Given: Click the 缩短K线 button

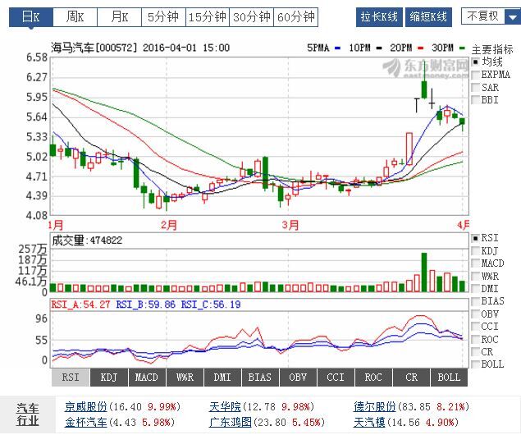Looking at the screenshot, I should [428, 17].
